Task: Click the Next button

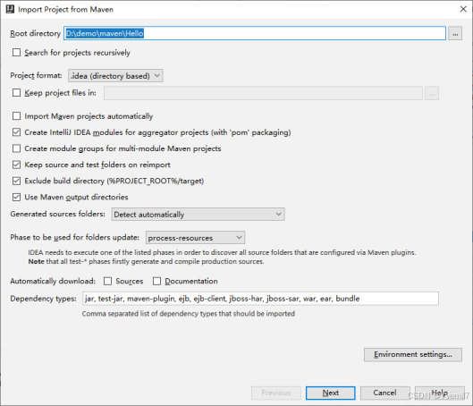Action: (330, 393)
